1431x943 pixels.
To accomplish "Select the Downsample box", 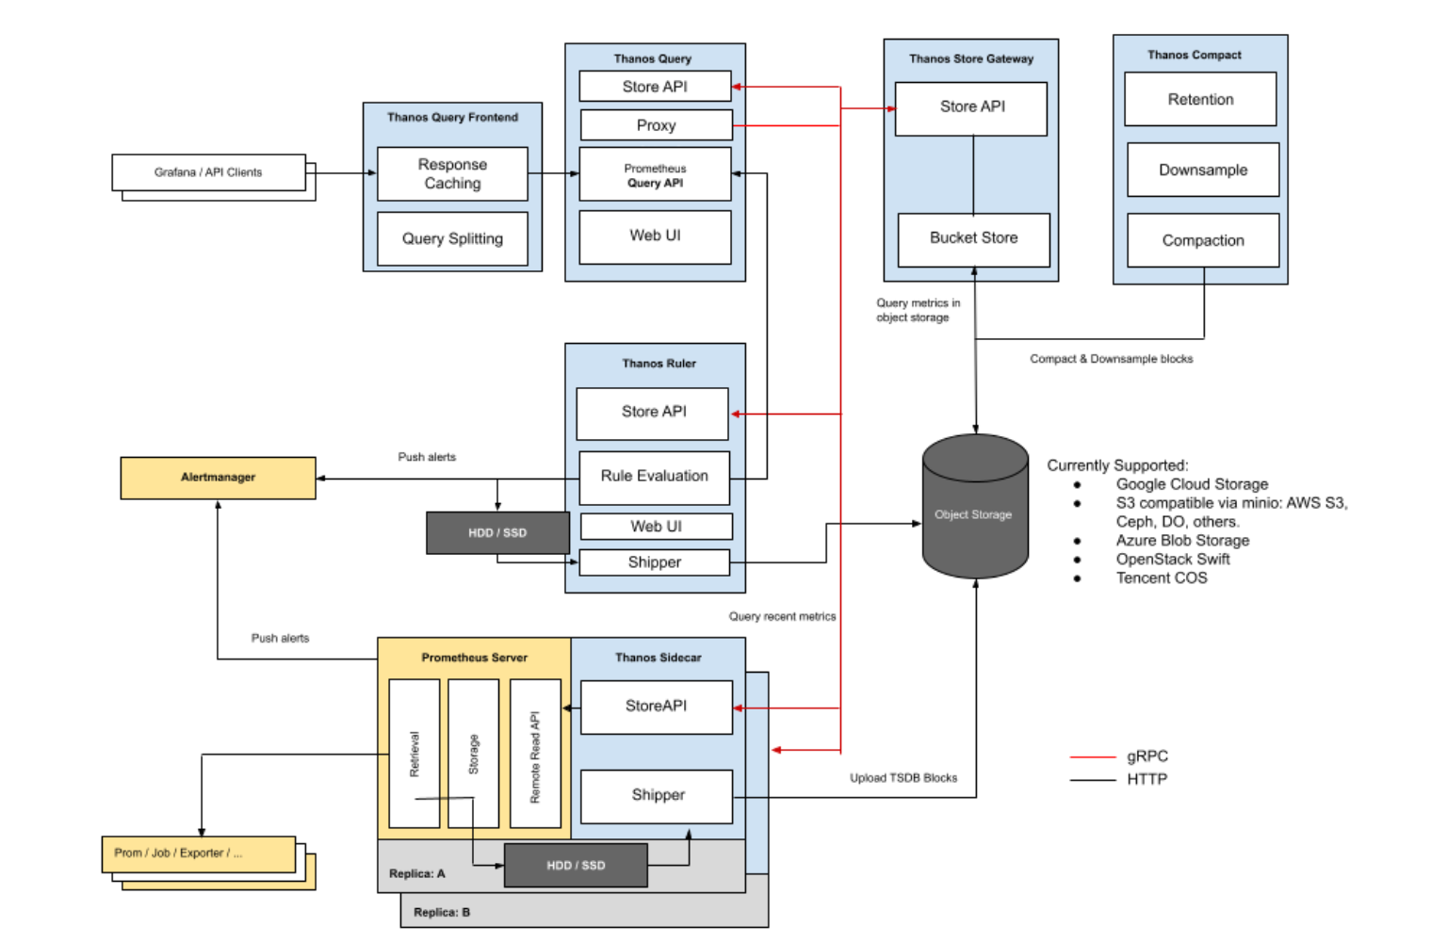I will pos(1203,170).
